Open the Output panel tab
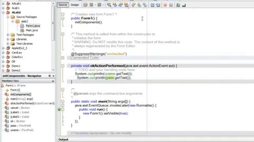 click(x=63, y=139)
